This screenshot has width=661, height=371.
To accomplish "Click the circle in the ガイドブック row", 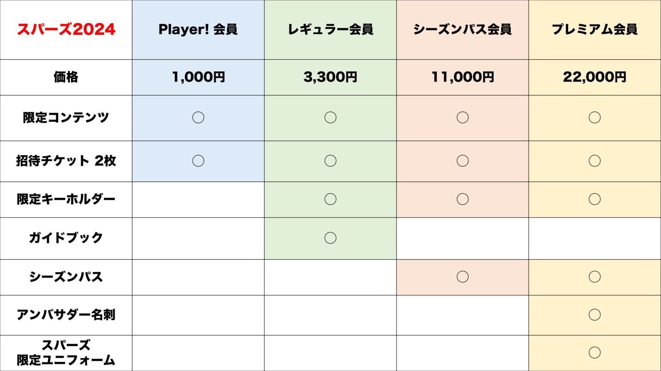I will point(330,237).
